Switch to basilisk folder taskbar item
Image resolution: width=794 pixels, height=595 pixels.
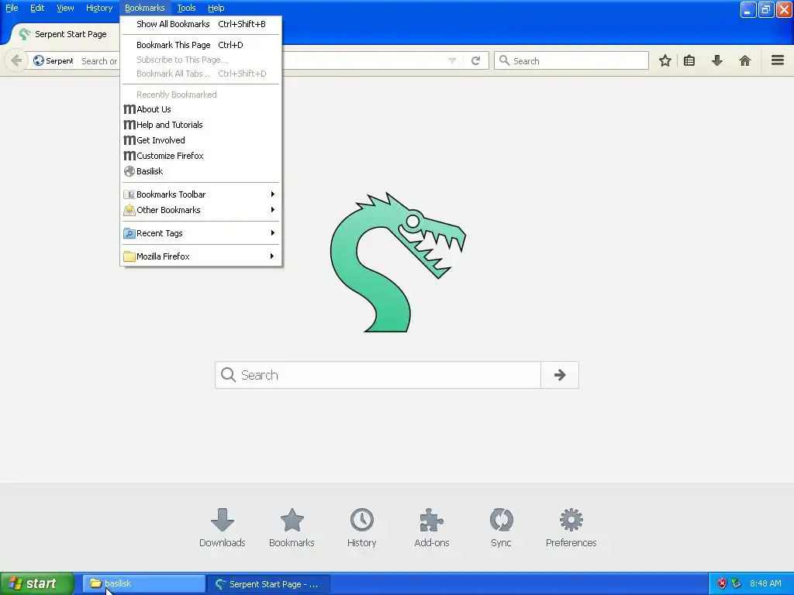click(x=143, y=583)
